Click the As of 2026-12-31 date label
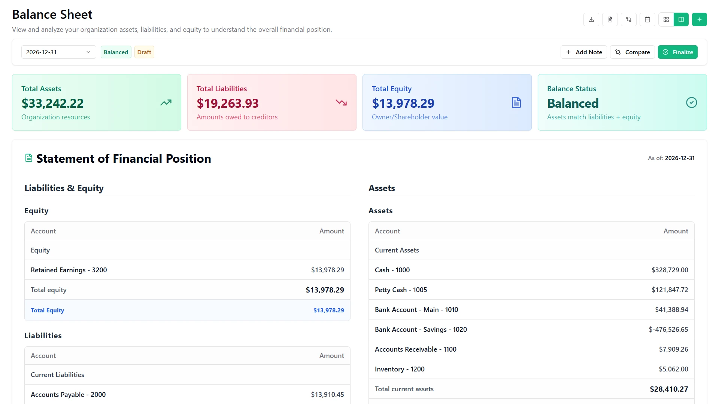This screenshot has width=719, height=404. point(671,158)
